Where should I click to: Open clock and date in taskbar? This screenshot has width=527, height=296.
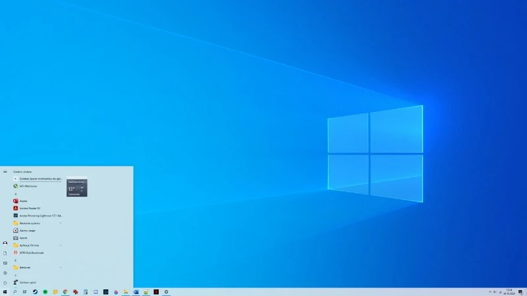(509, 292)
